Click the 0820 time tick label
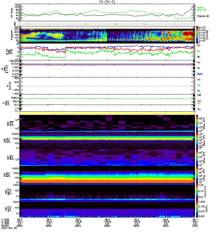The height and width of the screenshot is (232, 217). tap(49, 226)
